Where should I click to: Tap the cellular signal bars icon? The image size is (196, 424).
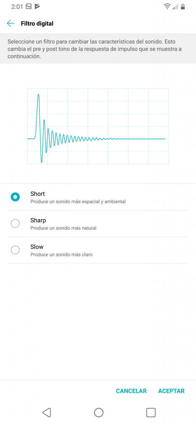click(x=175, y=7)
